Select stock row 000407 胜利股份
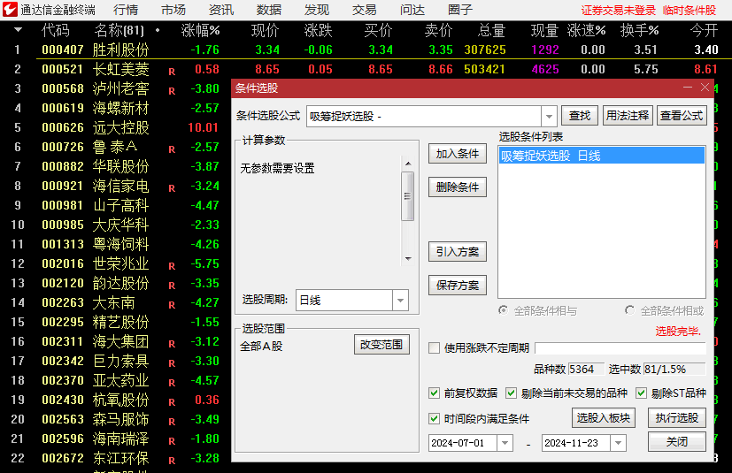The image size is (732, 473). tap(366, 50)
